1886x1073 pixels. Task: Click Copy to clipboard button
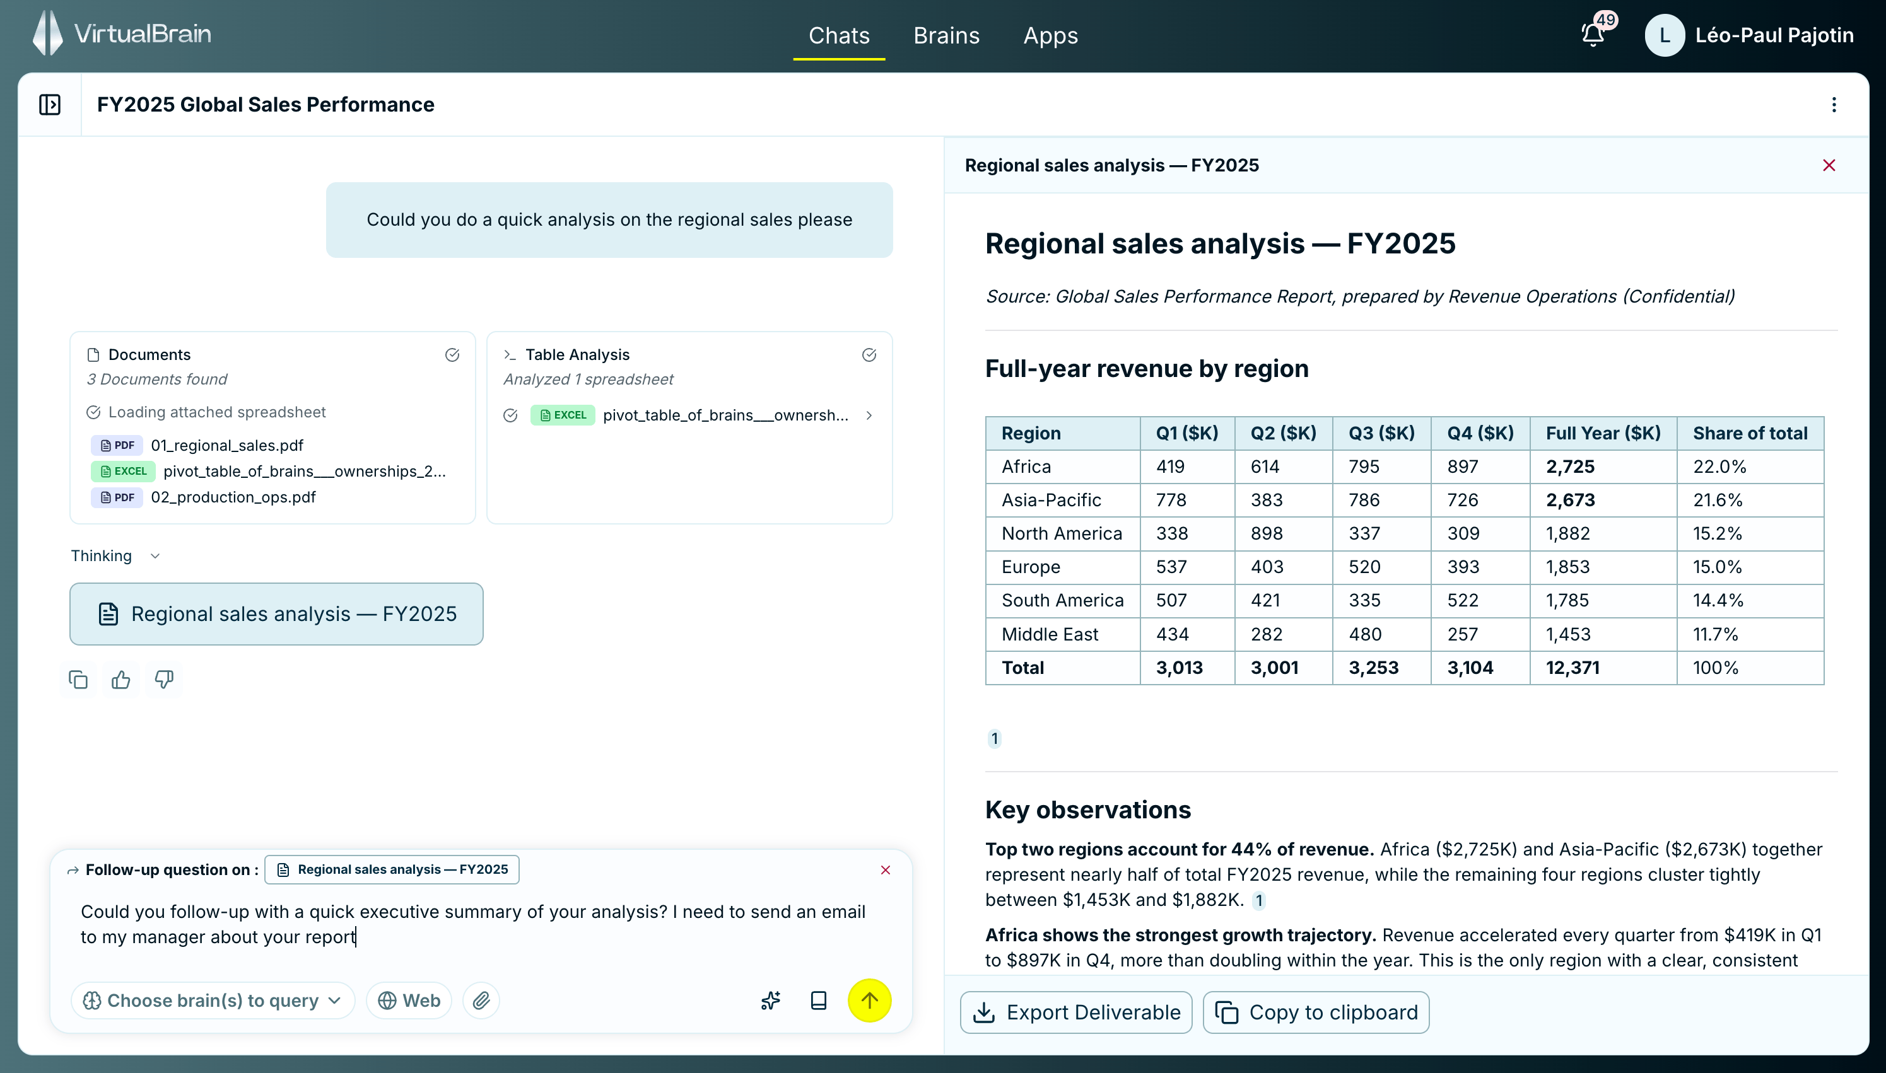(x=1315, y=1012)
